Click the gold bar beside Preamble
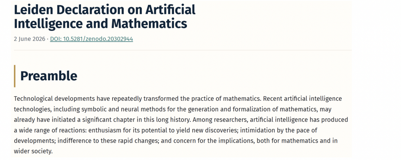The width and height of the screenshot is (401, 160). 15,76
